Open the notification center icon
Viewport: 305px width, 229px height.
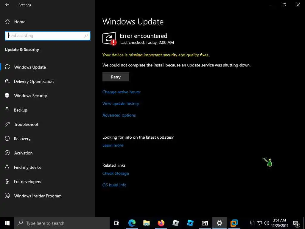point(295,223)
